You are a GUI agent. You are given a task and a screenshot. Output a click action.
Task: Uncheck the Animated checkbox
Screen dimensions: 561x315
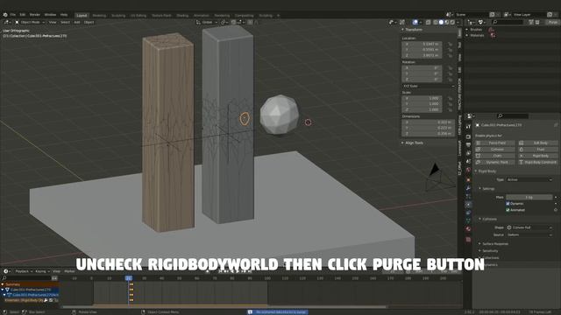(x=508, y=210)
